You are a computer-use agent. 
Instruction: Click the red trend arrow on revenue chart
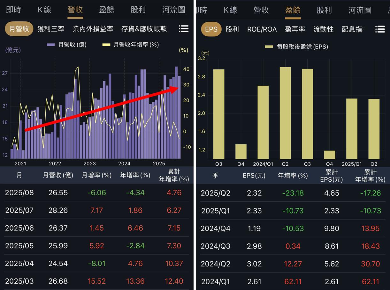(x=102, y=108)
